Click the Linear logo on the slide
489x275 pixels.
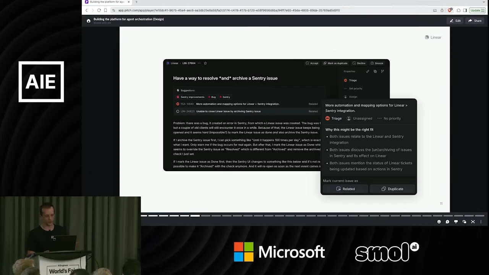click(433, 37)
